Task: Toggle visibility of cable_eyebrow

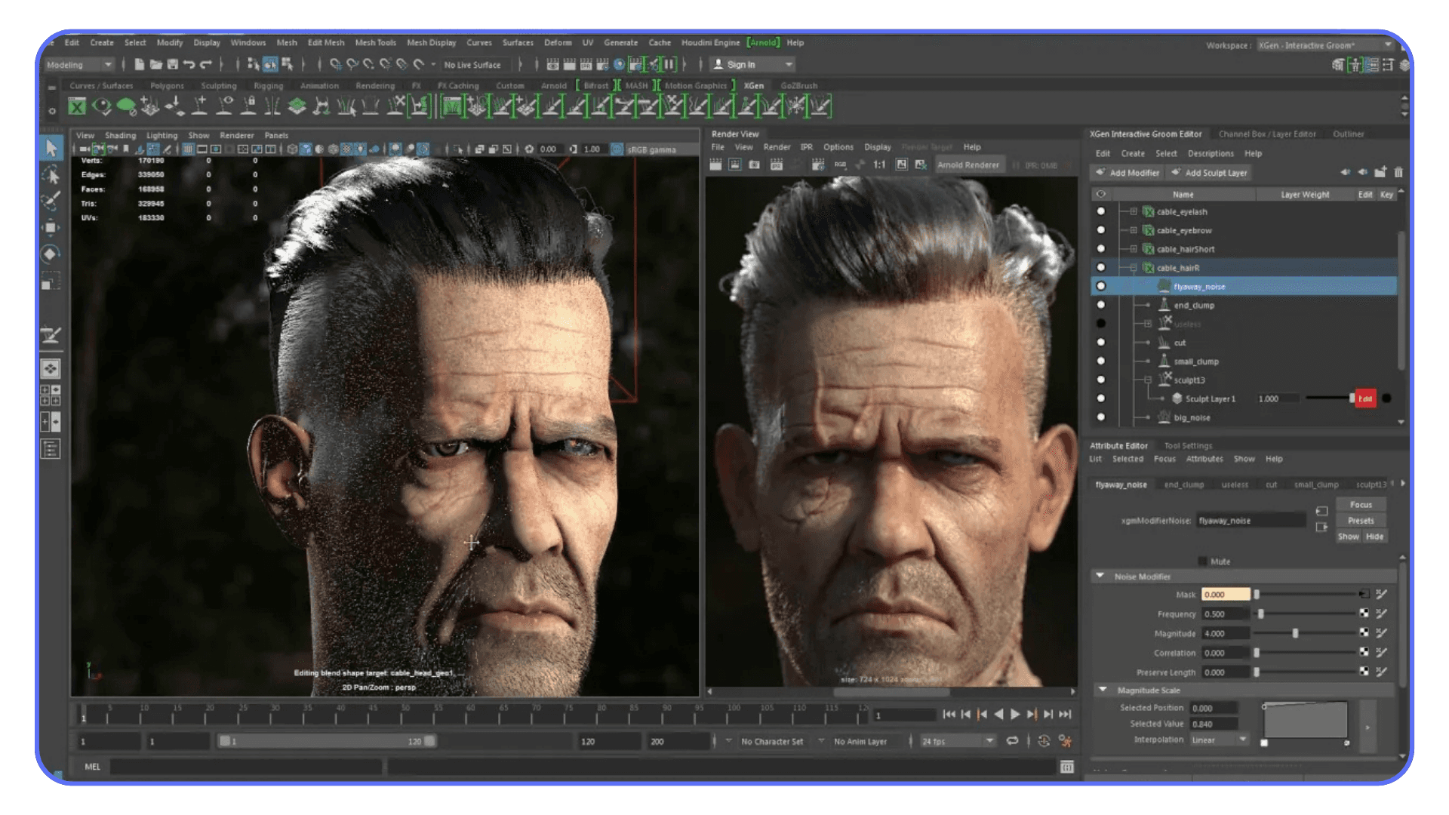Action: [x=1101, y=230]
